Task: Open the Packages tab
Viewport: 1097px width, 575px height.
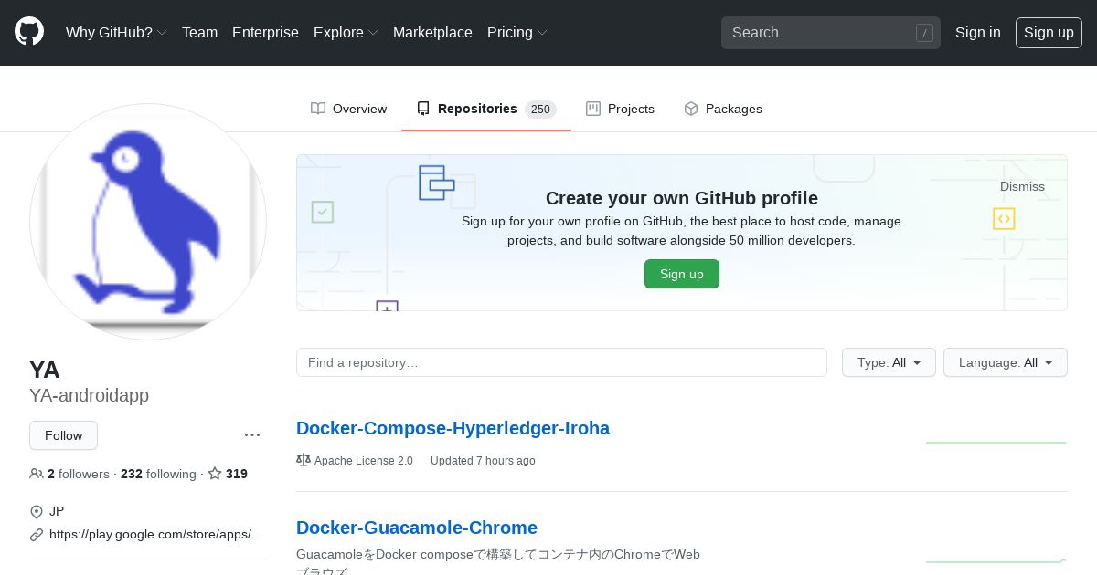Action: [723, 109]
